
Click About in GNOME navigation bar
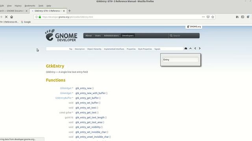click(x=88, y=36)
